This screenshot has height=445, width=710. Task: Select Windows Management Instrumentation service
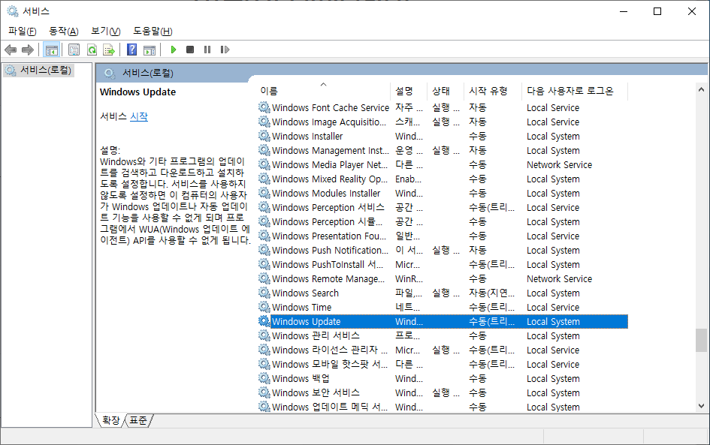coord(443,151)
